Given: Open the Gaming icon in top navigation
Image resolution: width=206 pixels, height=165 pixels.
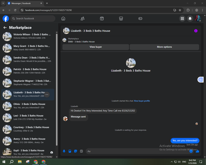Looking at the screenshot, I should [140, 19].
